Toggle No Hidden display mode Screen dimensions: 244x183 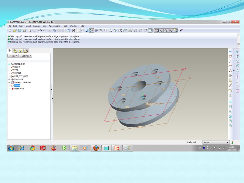pyautogui.click(x=145, y=30)
